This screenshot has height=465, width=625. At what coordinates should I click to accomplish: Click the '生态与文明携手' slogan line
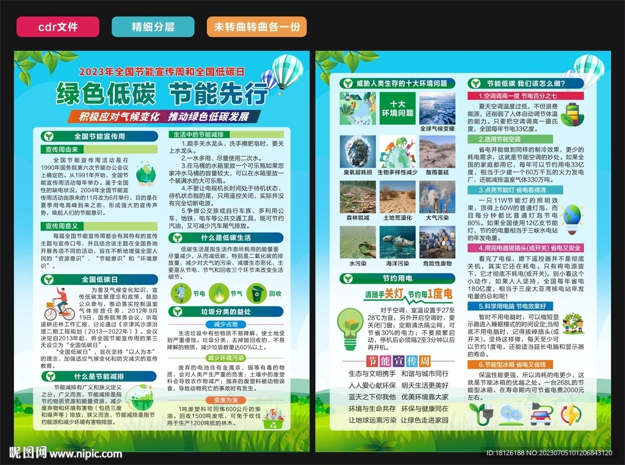pyautogui.click(x=372, y=373)
